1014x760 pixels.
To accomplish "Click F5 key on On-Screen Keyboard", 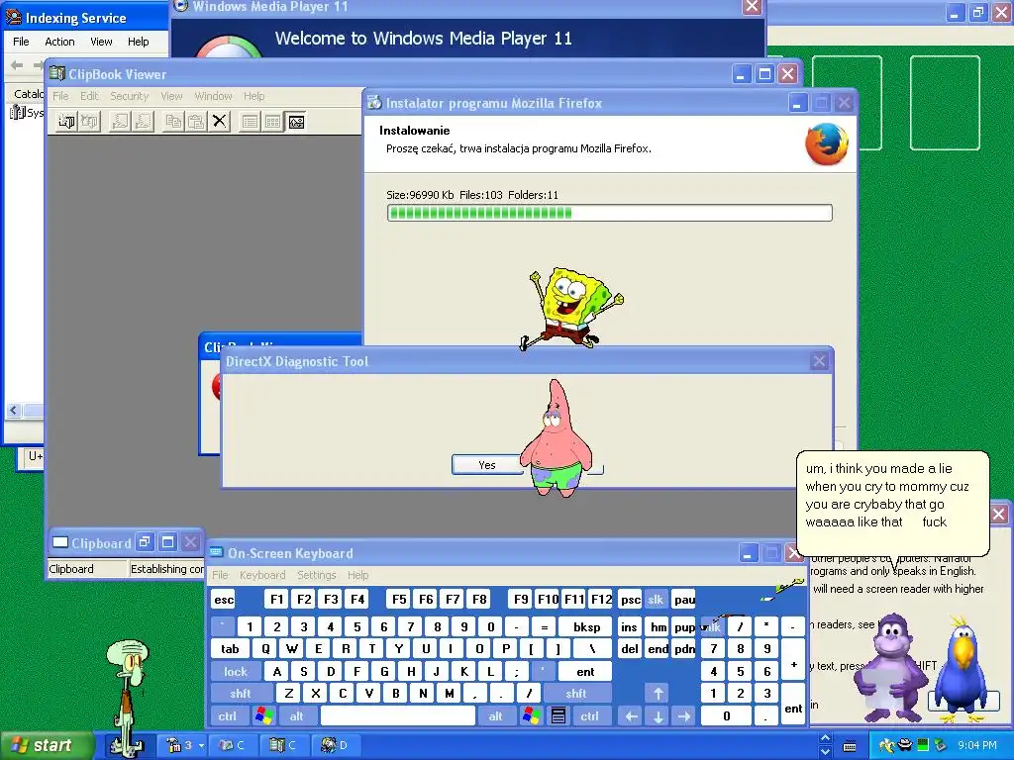I will 400,600.
